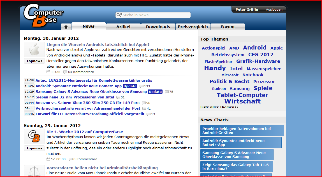Click Topnews badge under CB thumbnail
322x177 pixels.
[34, 148]
